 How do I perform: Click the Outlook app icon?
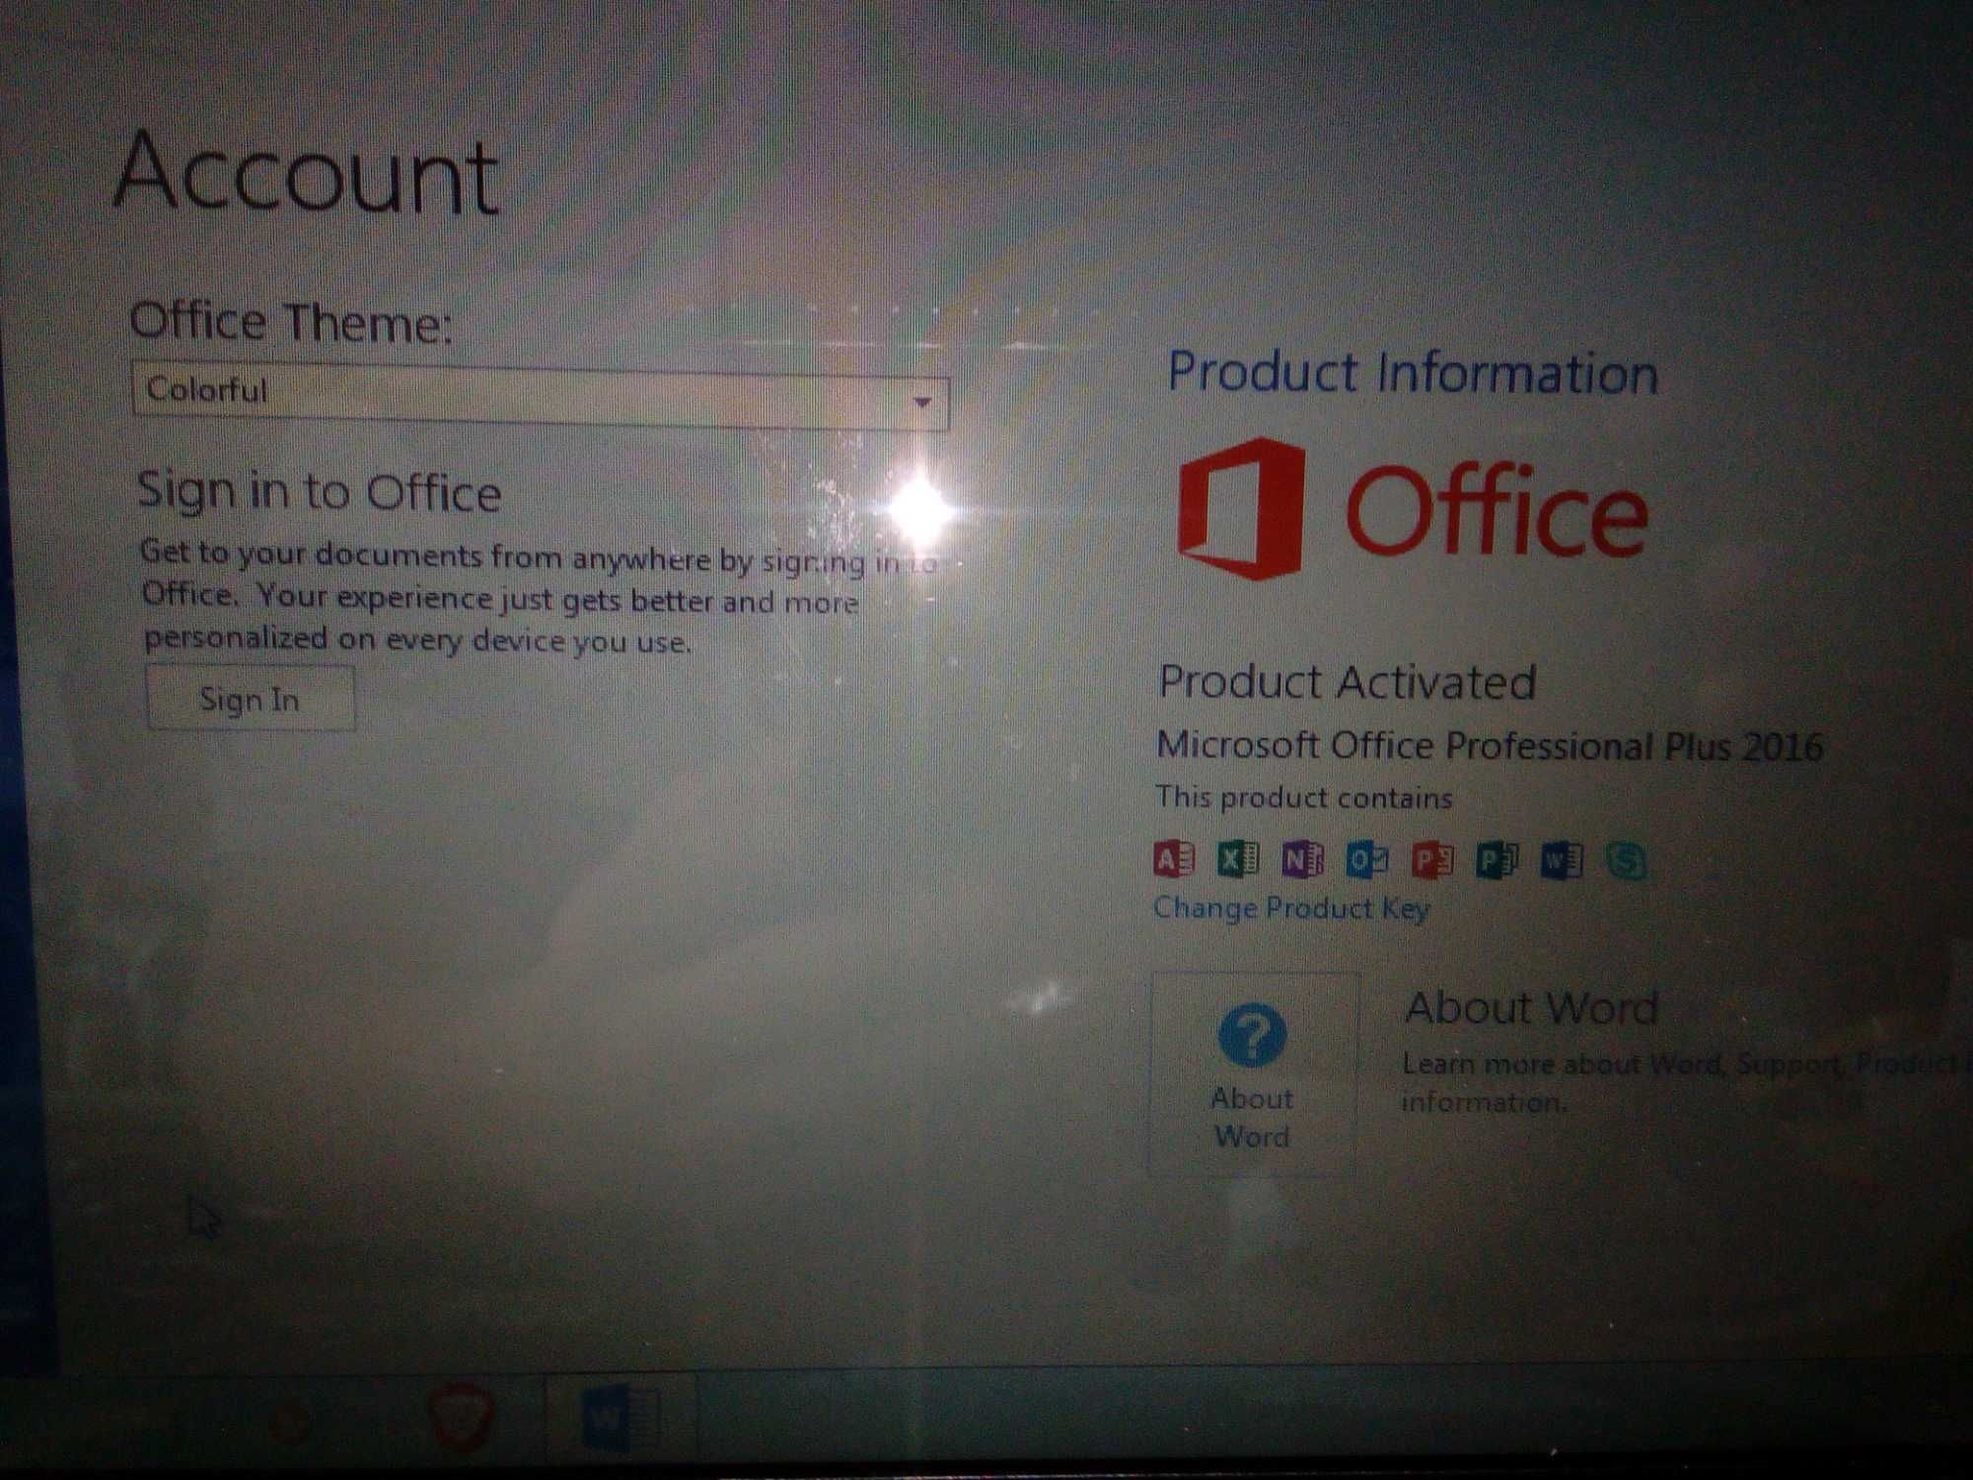[1367, 860]
